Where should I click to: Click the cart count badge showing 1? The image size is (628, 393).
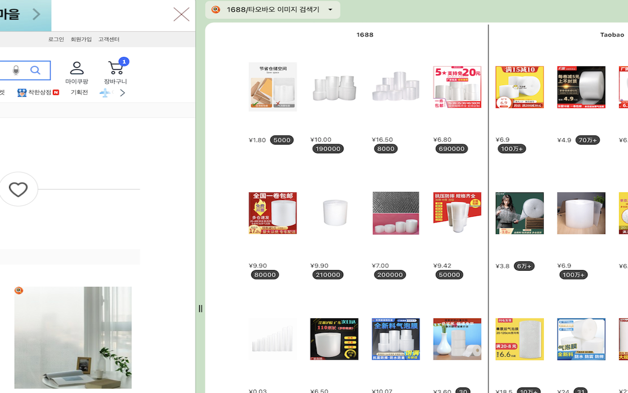(124, 62)
